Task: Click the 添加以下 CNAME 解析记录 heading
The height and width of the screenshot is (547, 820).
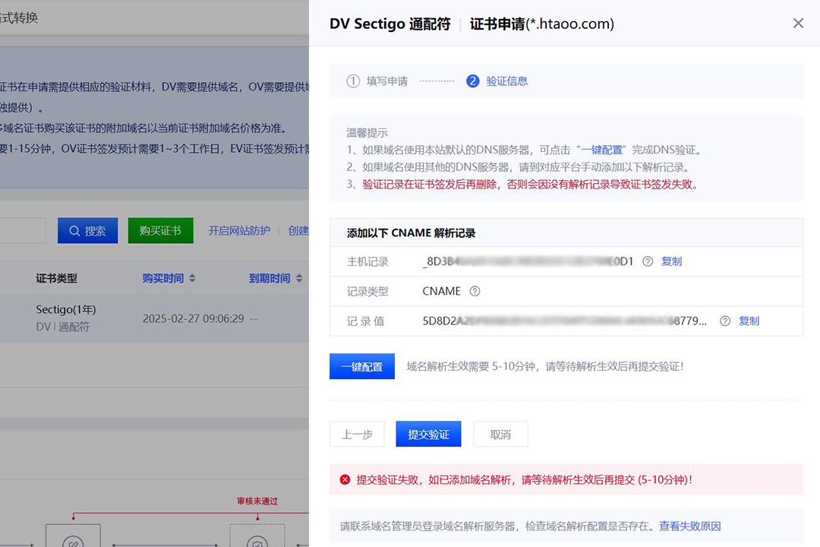Action: coord(411,233)
